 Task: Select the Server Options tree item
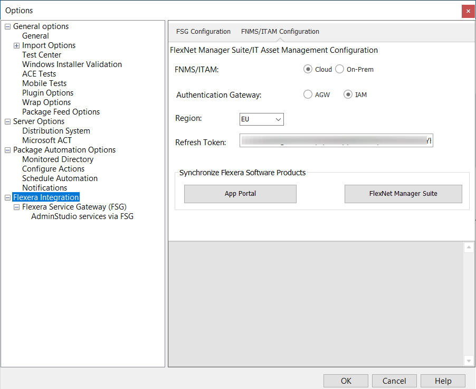pos(39,121)
